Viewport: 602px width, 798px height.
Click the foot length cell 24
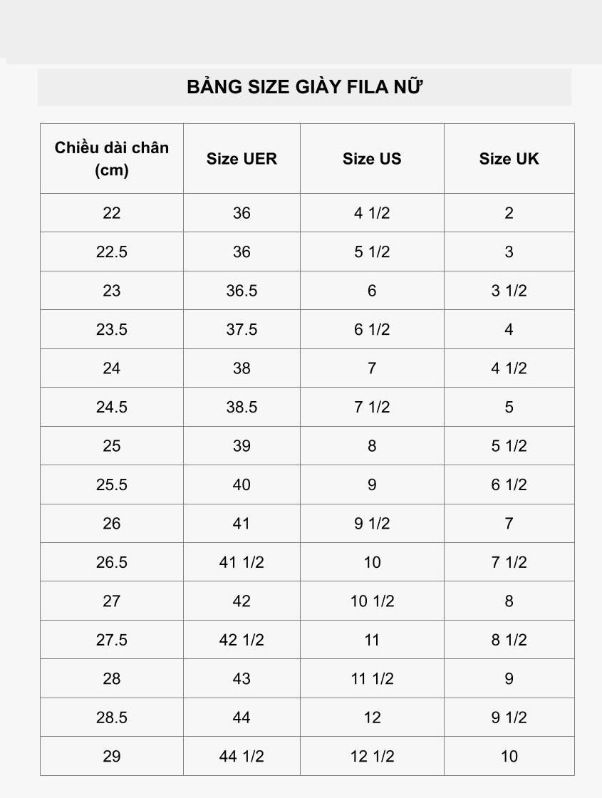point(112,368)
